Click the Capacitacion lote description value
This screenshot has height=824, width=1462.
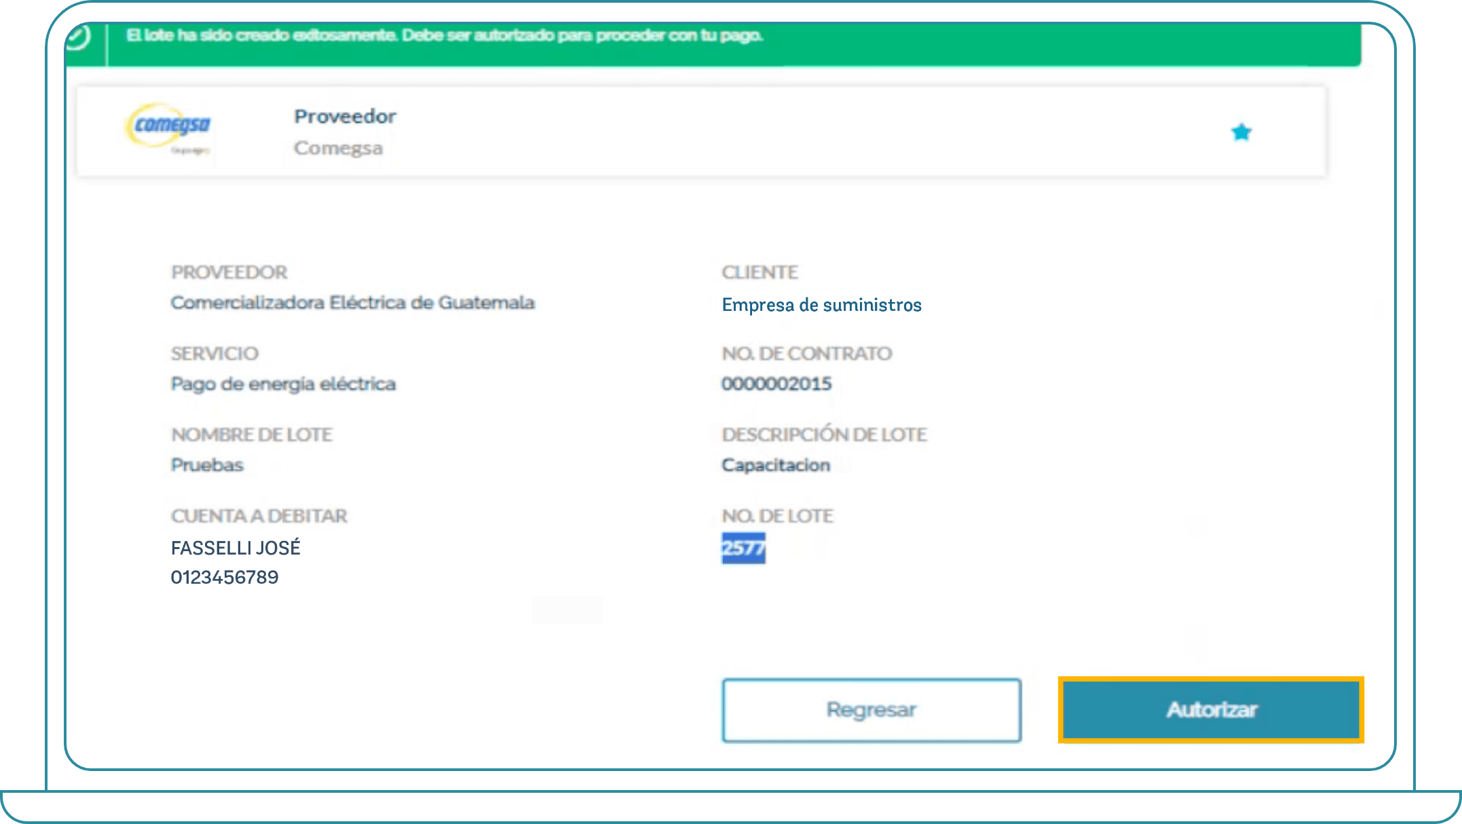click(x=776, y=465)
